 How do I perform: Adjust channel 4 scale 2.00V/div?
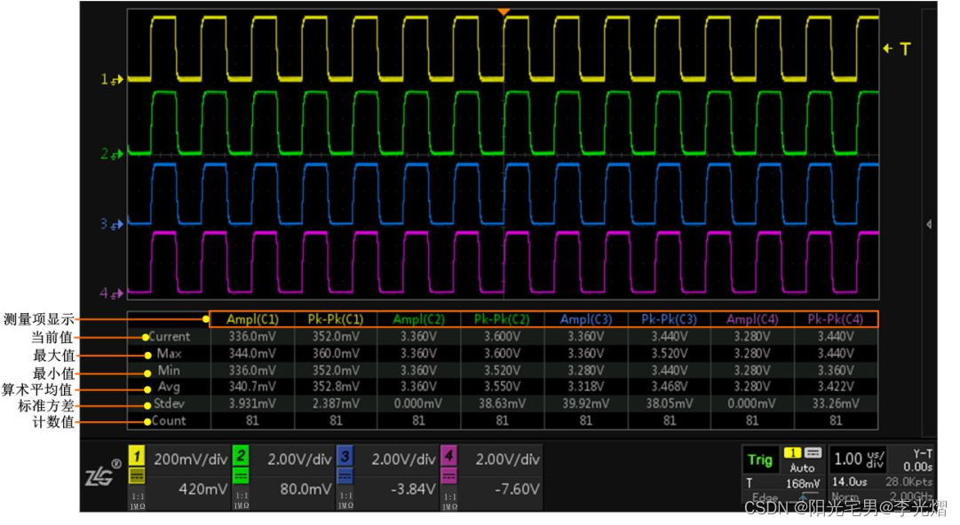(x=508, y=459)
